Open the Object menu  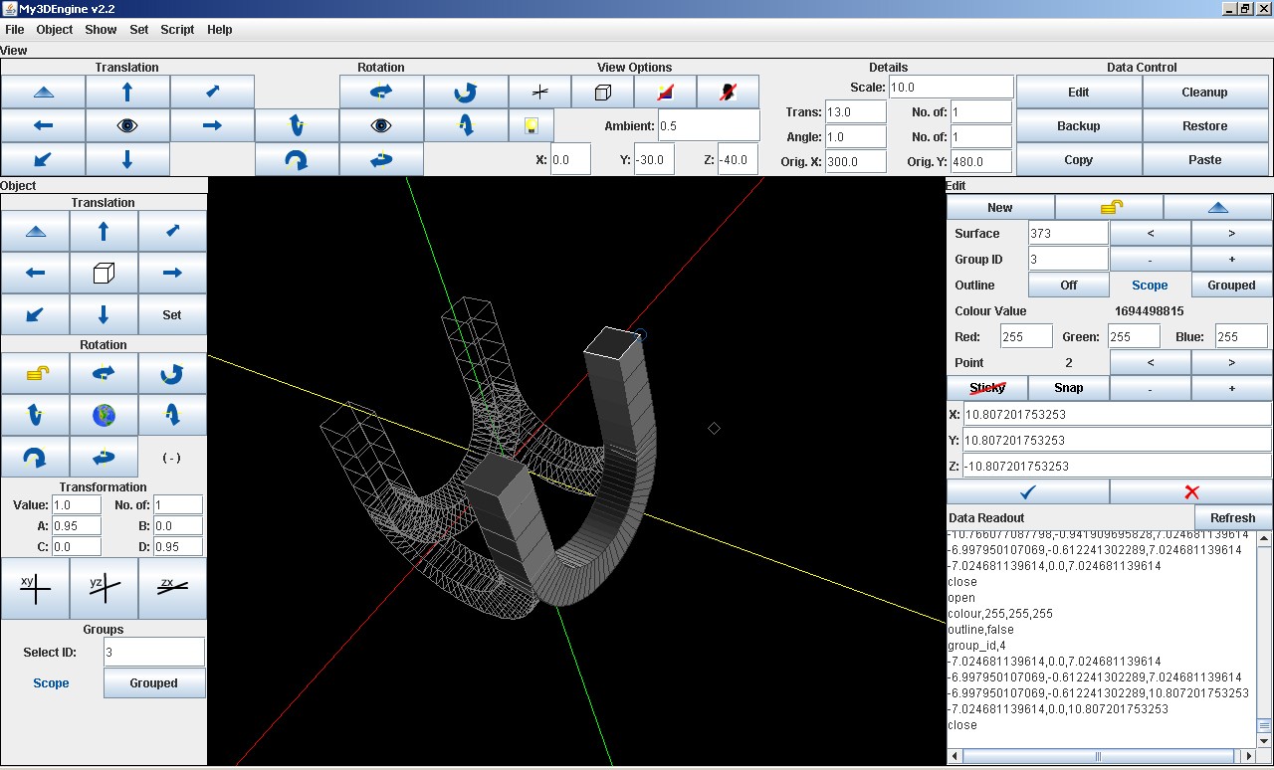pos(55,29)
